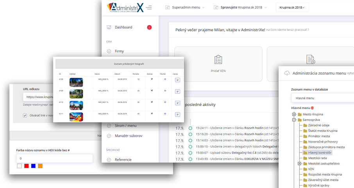Screen dimensions: 354x188
Task: Expand the Mesto Krupina tree node
Action: [x=294, y=114]
